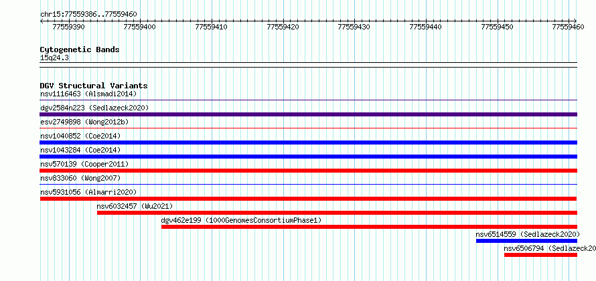Select the nsv5931056 (Almarri2020) red bar
The height and width of the screenshot is (281, 596).
[308, 199]
